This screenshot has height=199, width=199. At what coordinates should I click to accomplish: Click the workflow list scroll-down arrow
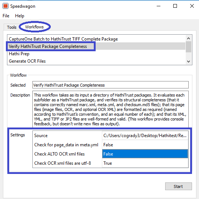pos(189,62)
